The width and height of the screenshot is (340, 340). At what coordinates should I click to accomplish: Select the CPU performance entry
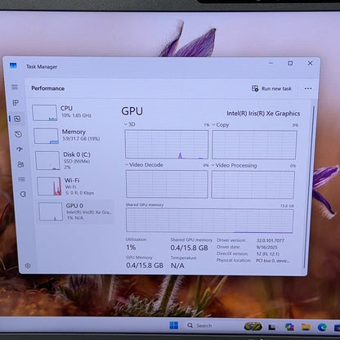pyautogui.click(x=72, y=113)
